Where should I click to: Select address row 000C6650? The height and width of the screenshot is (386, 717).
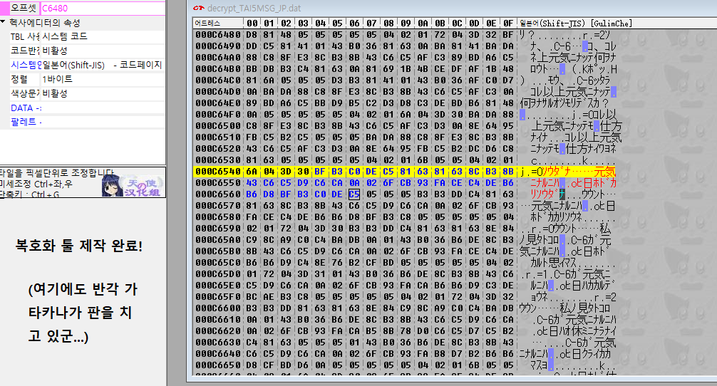tap(218, 365)
